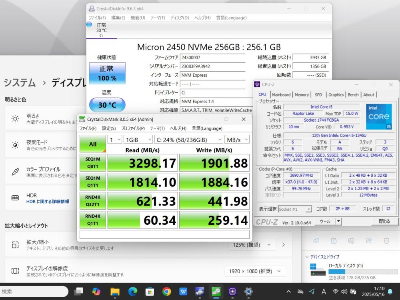The height and width of the screenshot is (300, 400).
Task: Switch to Memory tab in CPU-Z
Action: [x=302, y=95]
